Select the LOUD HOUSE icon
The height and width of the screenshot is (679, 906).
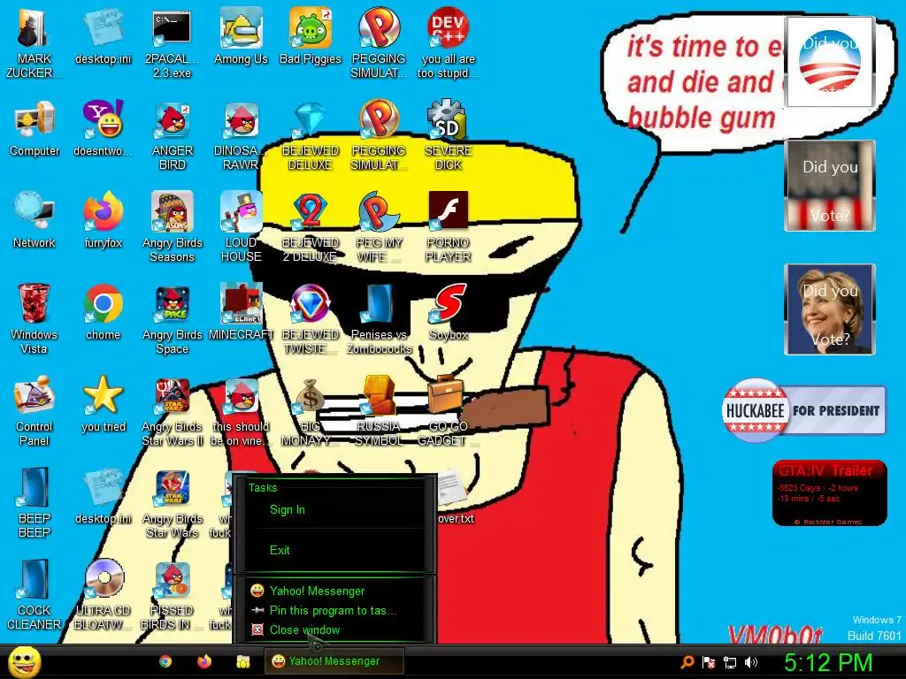[x=241, y=227]
